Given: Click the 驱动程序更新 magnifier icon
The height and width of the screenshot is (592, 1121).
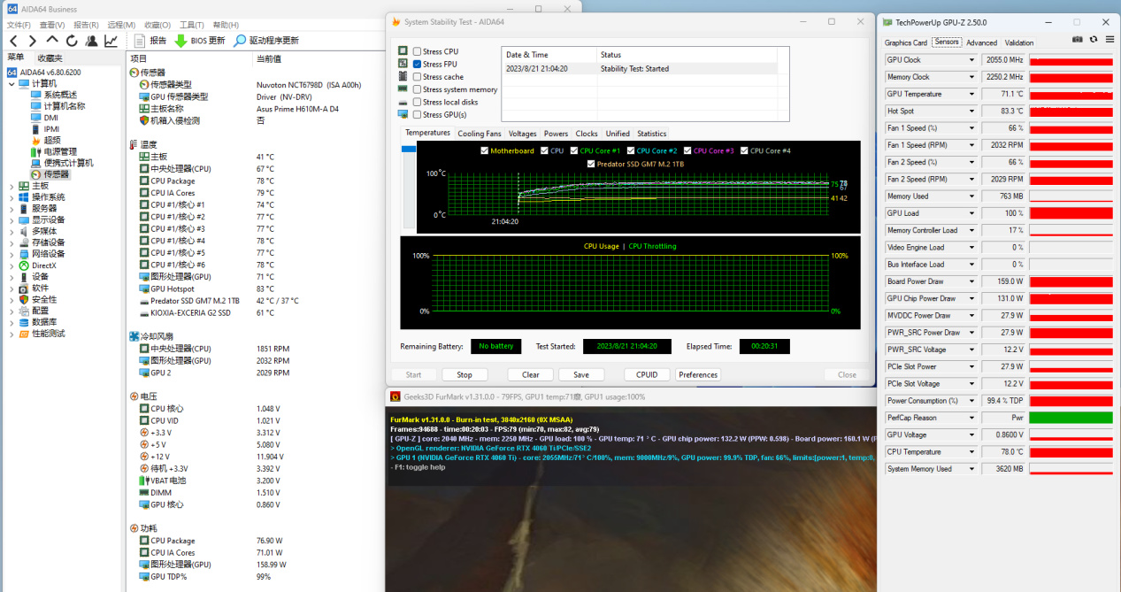Looking at the screenshot, I should [x=240, y=41].
